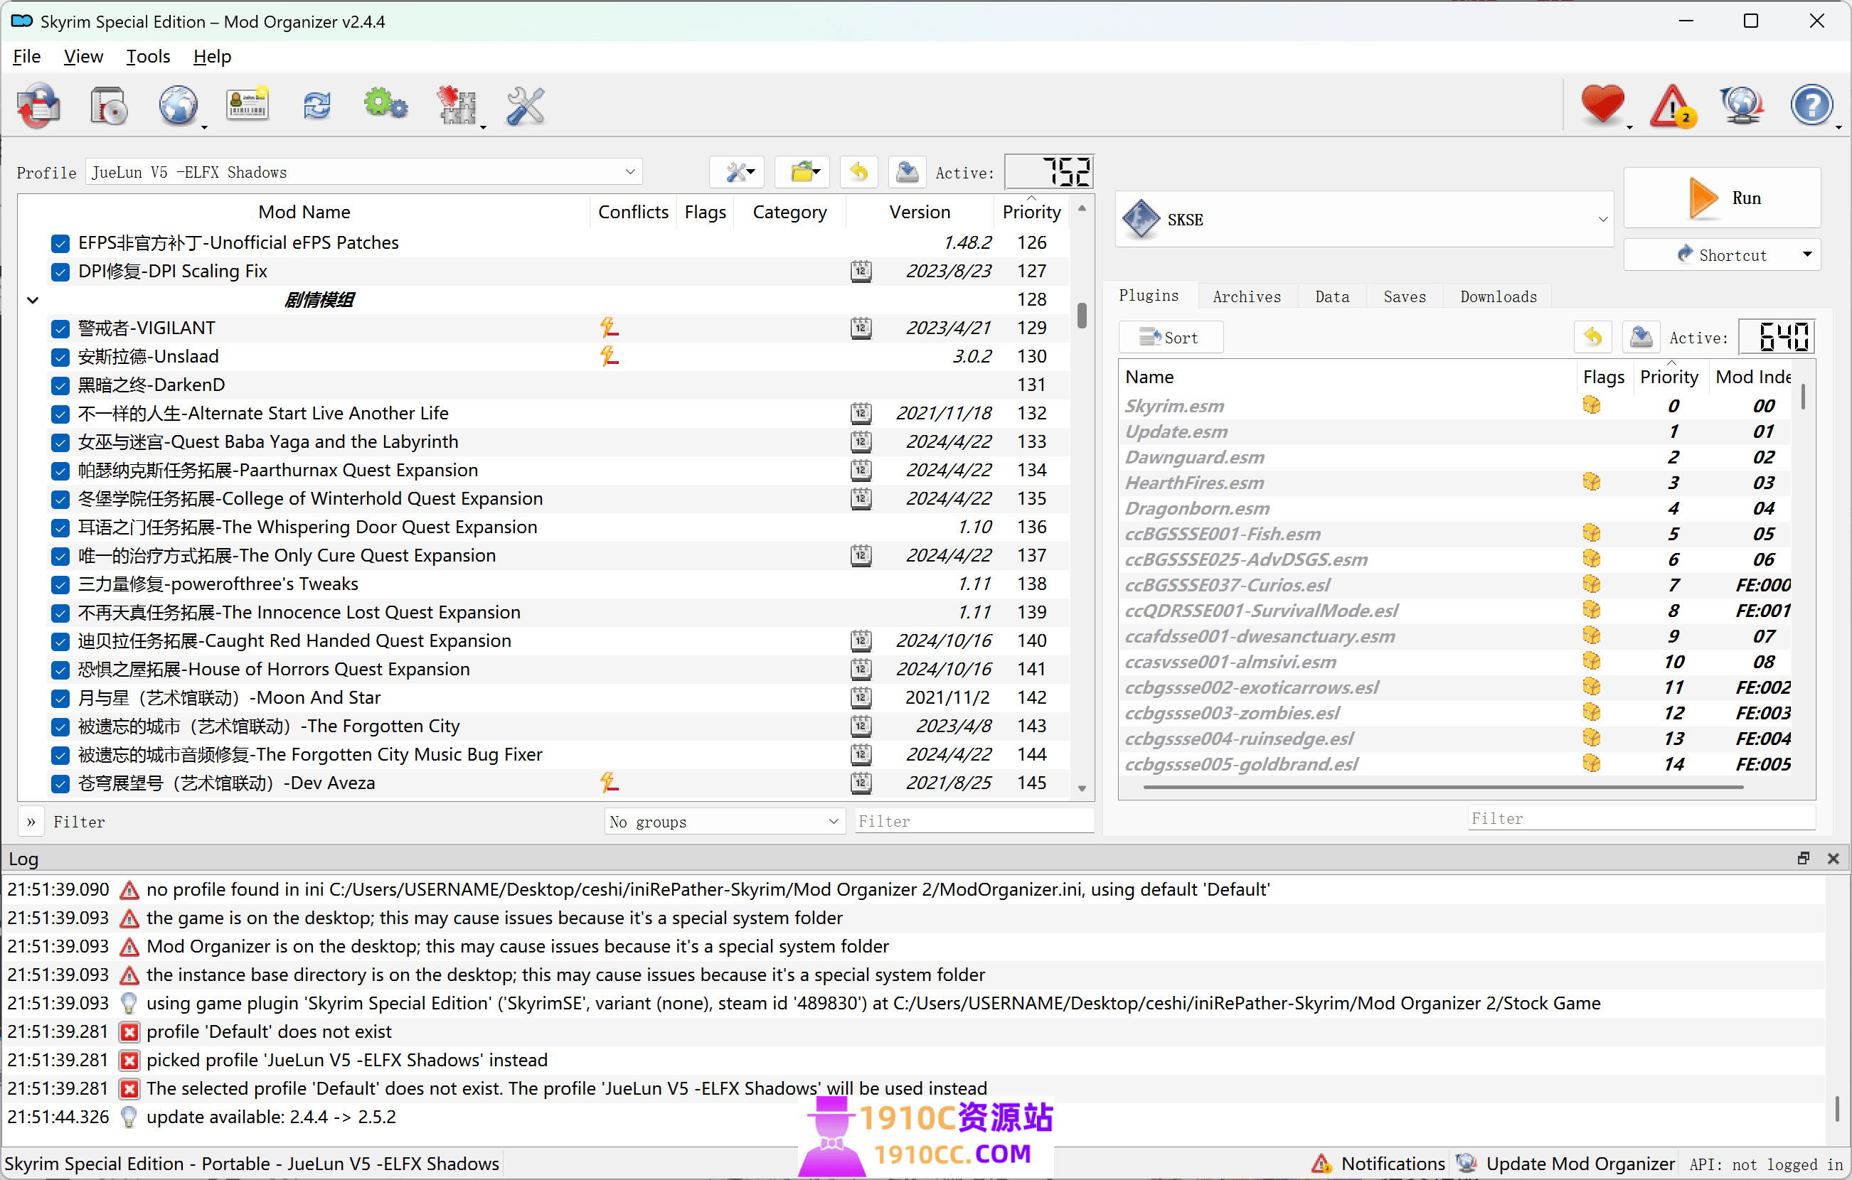
Task: Click the Sort plugins button
Action: pyautogui.click(x=1171, y=338)
